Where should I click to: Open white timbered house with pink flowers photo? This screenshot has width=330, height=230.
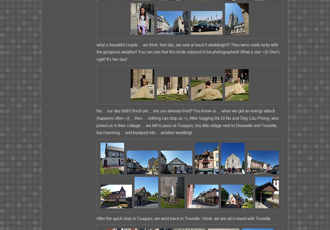click(x=112, y=158)
